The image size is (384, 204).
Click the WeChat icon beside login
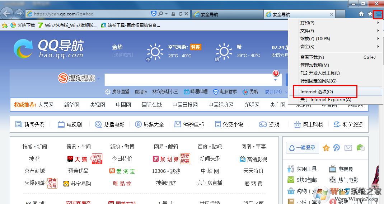tap(360, 148)
